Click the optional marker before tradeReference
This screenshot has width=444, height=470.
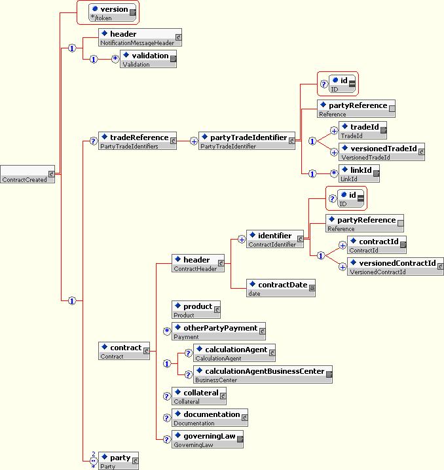pyautogui.click(x=93, y=140)
